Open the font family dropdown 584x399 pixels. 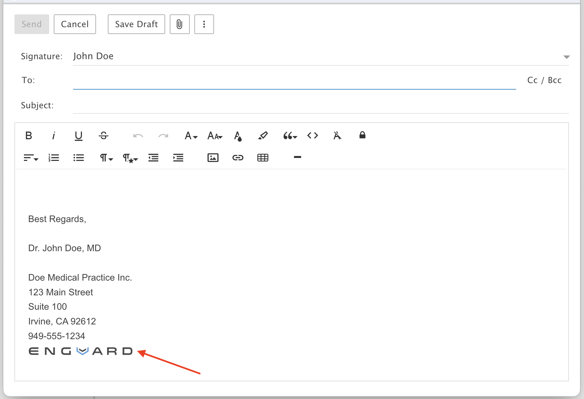pos(191,135)
